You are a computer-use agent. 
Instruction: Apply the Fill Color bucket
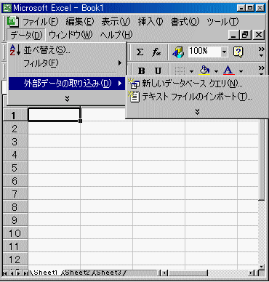click(205, 70)
